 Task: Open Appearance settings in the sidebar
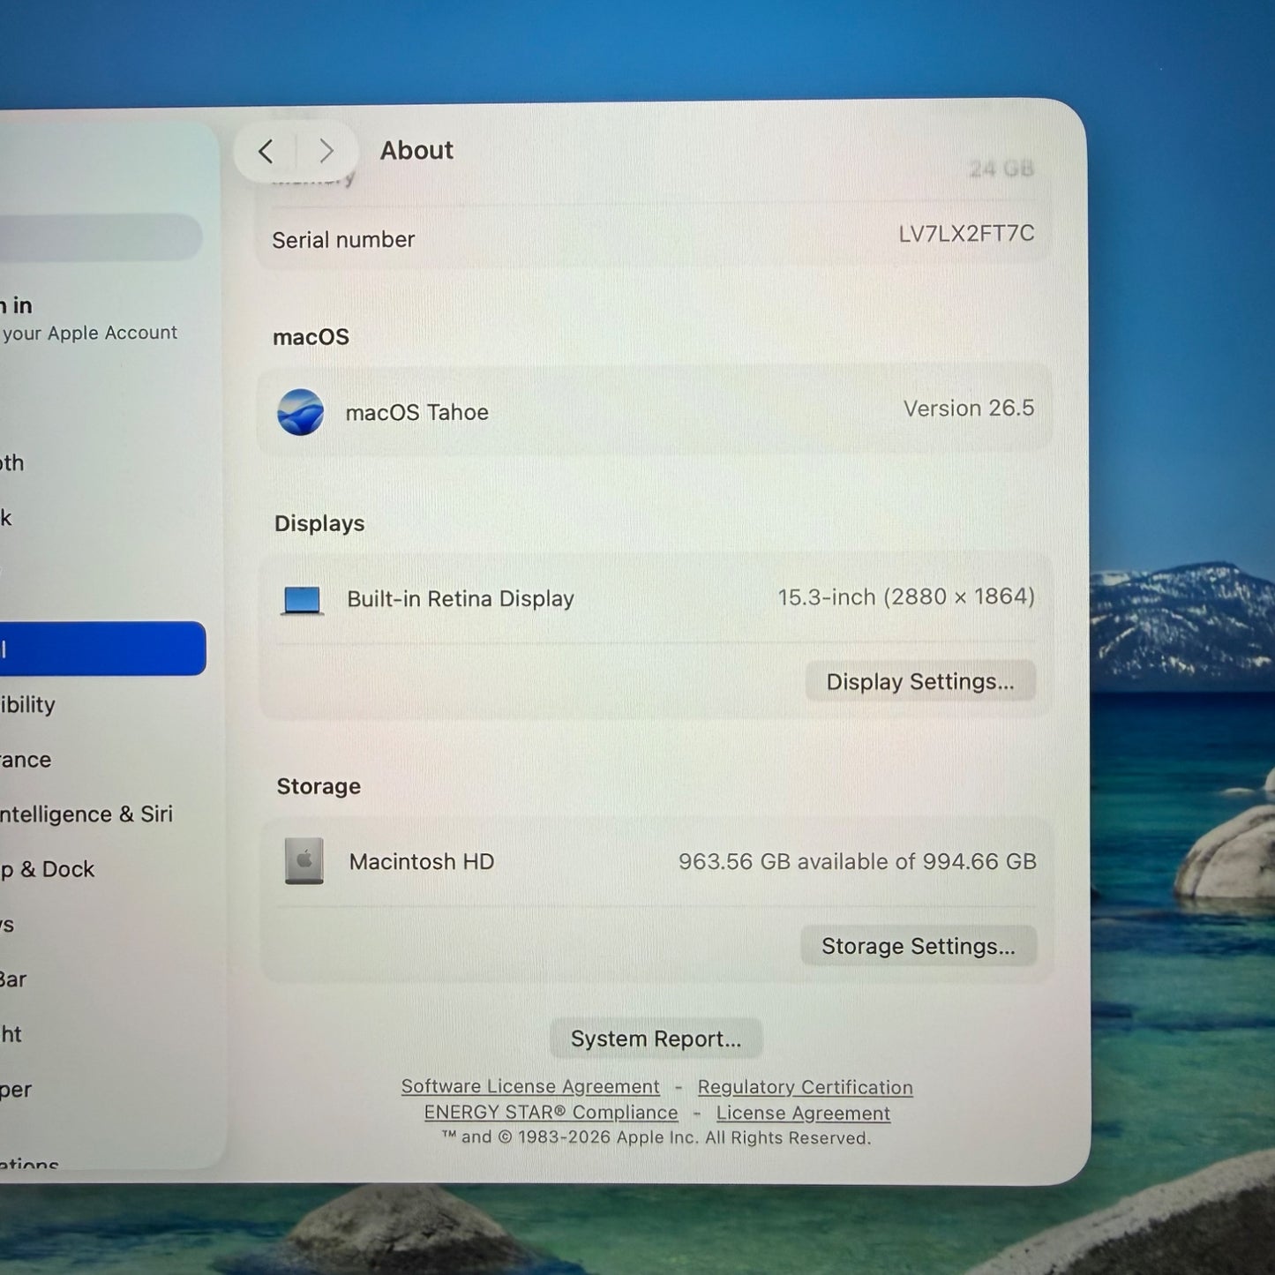[x=26, y=760]
